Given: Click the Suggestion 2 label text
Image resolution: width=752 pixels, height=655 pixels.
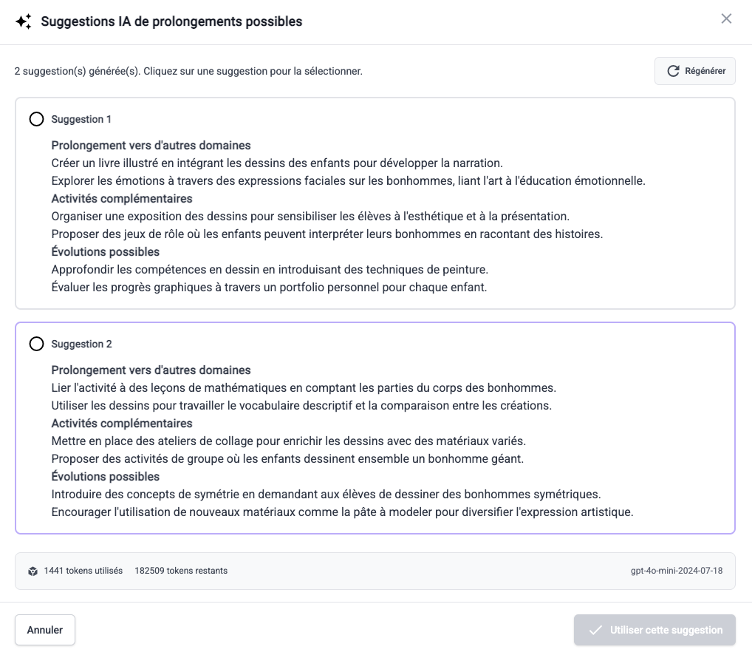Looking at the screenshot, I should tap(81, 343).
